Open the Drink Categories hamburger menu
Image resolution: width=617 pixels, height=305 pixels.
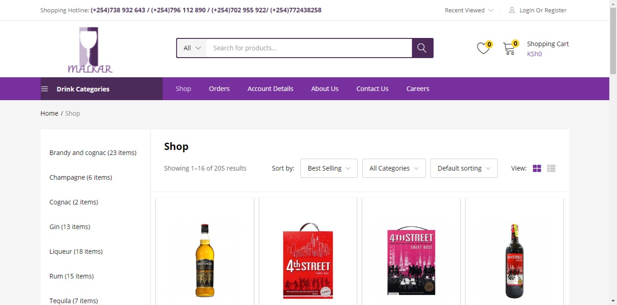pyautogui.click(x=44, y=89)
